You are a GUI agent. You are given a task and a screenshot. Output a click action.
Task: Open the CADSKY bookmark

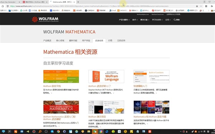click(x=122, y=10)
